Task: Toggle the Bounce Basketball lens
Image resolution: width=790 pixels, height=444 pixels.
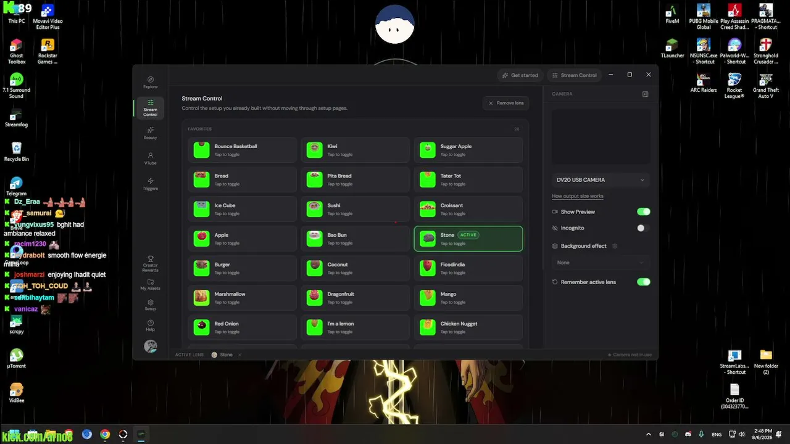Action: [243, 150]
